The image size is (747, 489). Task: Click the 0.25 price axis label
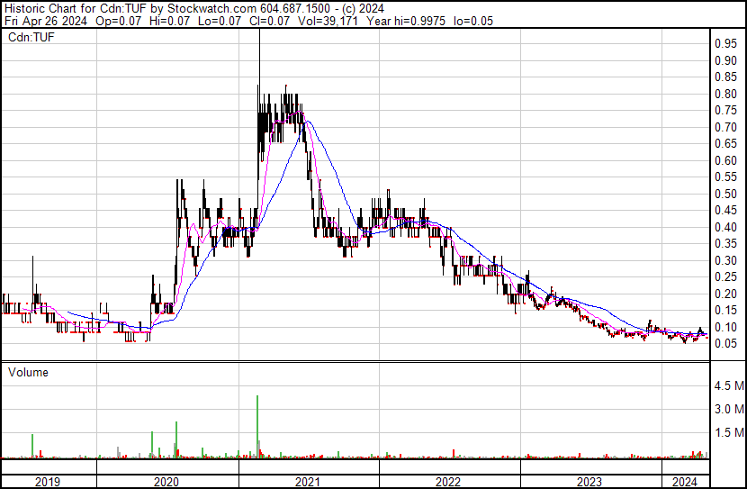click(x=725, y=277)
